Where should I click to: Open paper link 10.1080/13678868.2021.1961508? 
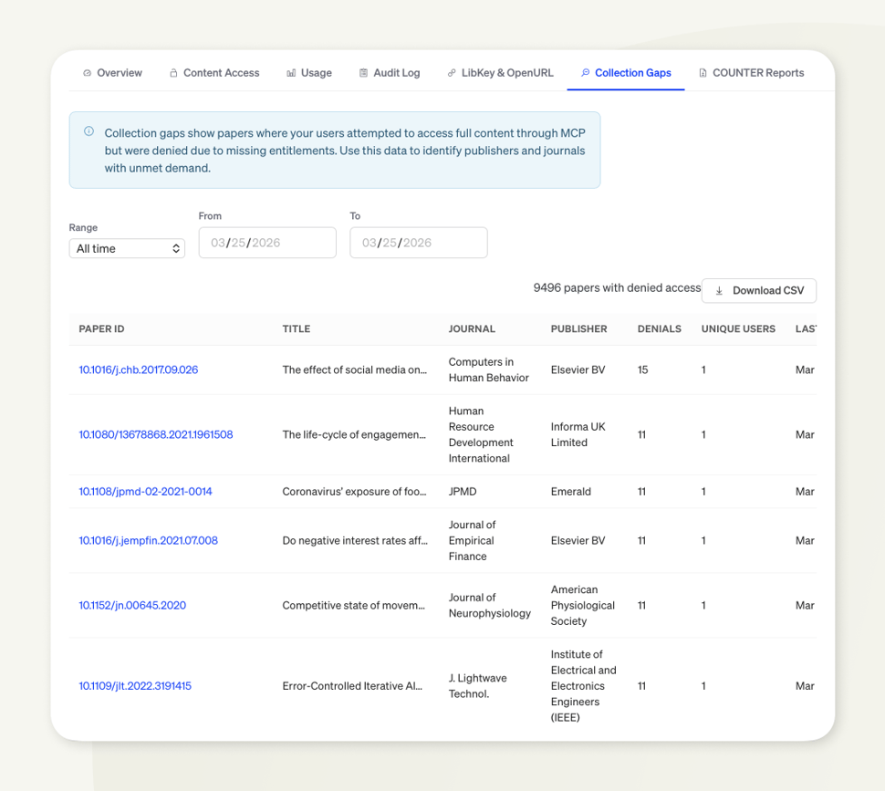tap(156, 435)
